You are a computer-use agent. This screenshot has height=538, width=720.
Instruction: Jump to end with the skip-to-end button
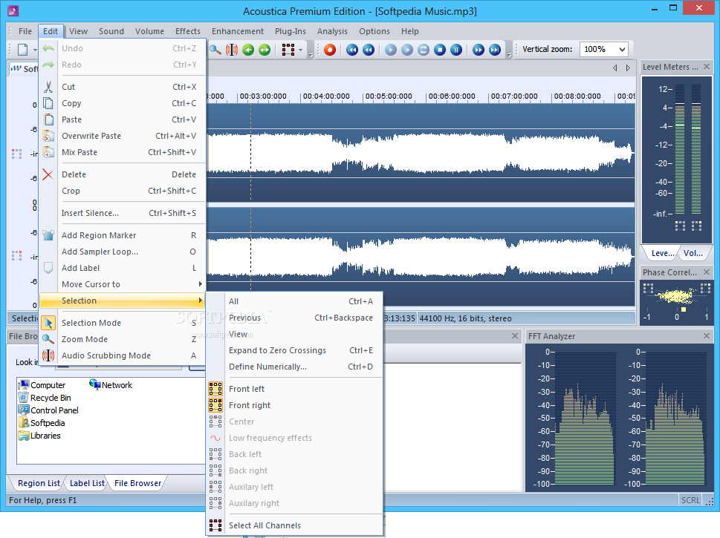click(x=495, y=50)
